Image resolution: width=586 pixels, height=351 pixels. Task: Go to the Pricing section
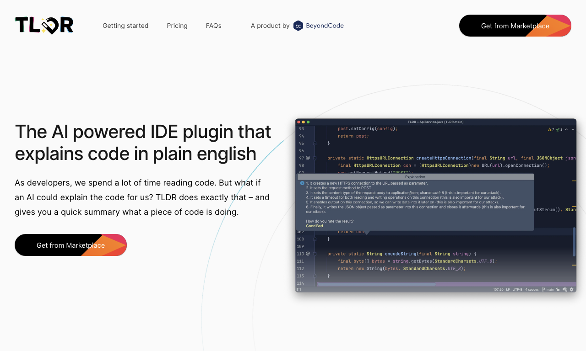click(177, 26)
